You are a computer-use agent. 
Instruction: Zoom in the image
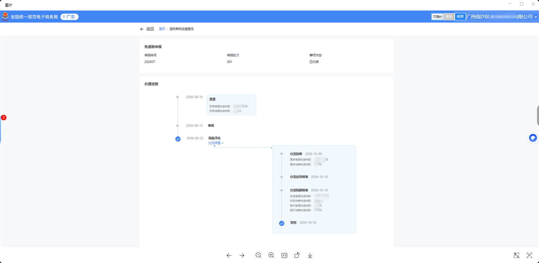tap(271, 255)
